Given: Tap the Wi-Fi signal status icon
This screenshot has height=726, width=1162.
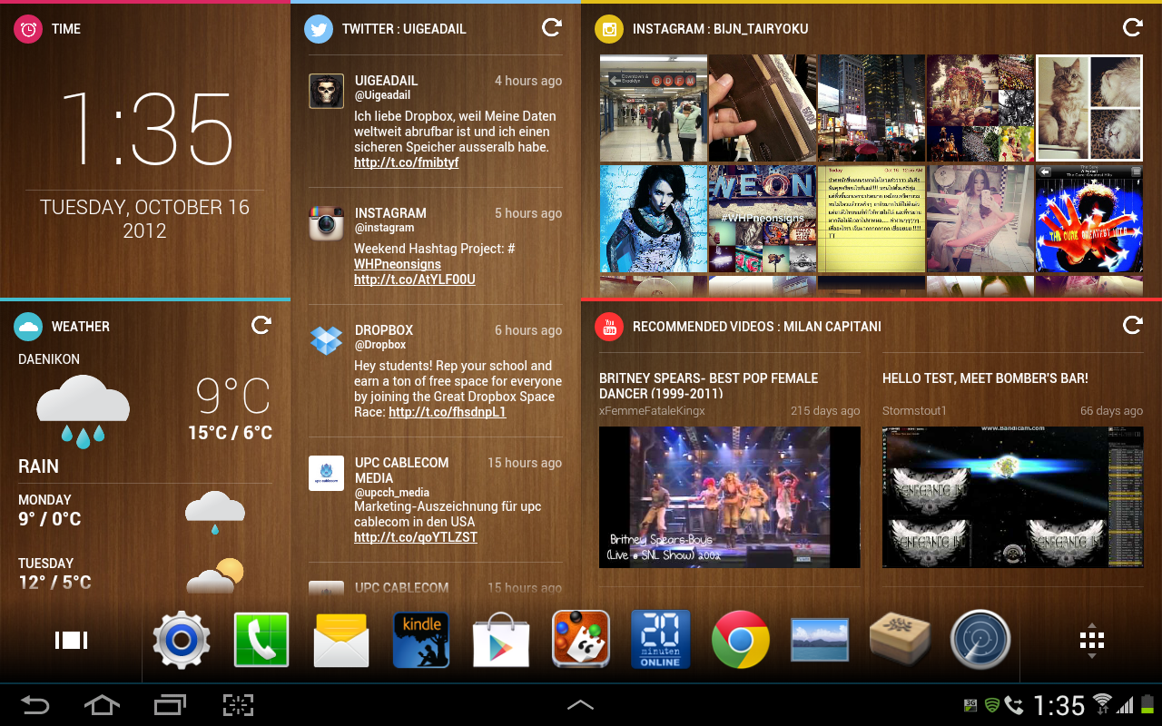Looking at the screenshot, I should point(1103,704).
